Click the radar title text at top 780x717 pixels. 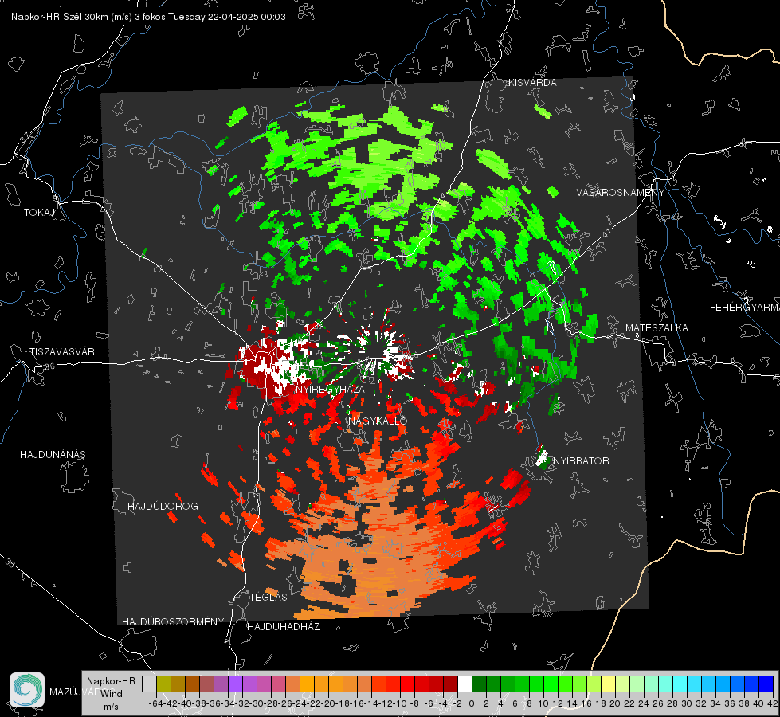point(148,17)
